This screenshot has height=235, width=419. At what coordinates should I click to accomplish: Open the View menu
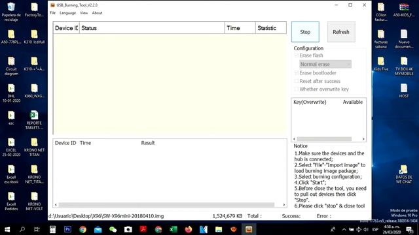84,13
